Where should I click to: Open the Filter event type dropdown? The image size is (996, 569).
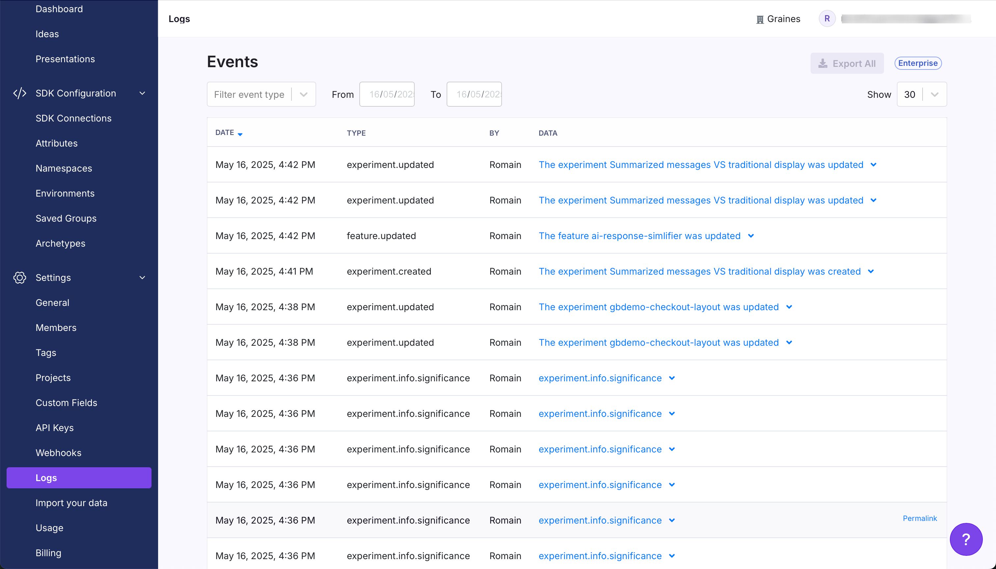pos(261,94)
